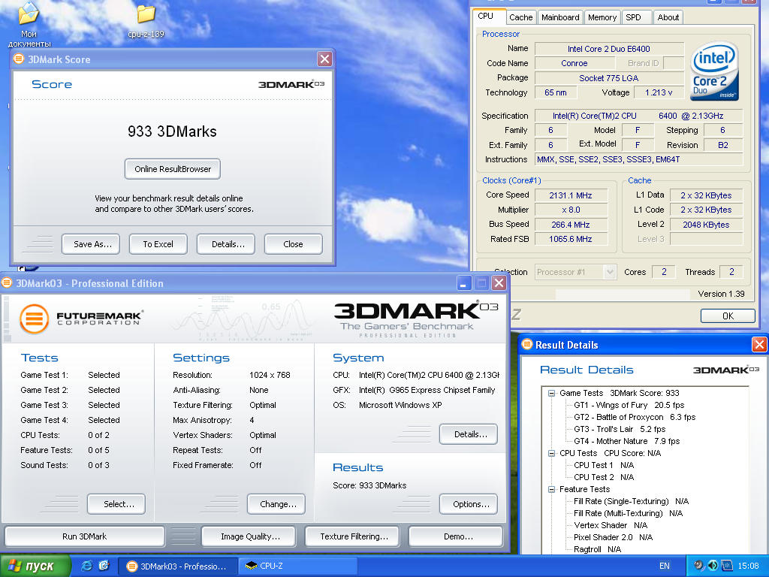Select GT1 - Wings of Fury row

629,405
